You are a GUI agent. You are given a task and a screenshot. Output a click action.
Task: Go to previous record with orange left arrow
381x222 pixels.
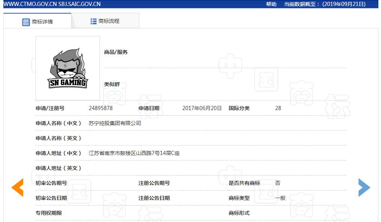[18, 188]
